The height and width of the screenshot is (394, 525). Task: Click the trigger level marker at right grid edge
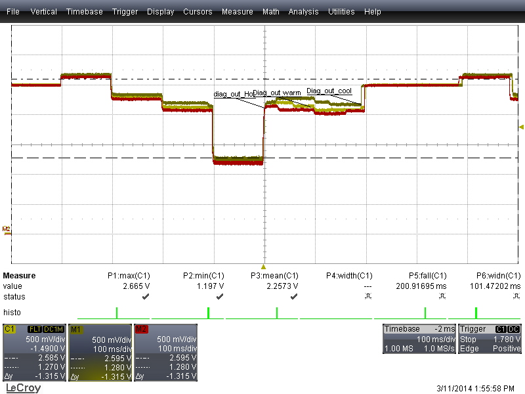coord(521,127)
